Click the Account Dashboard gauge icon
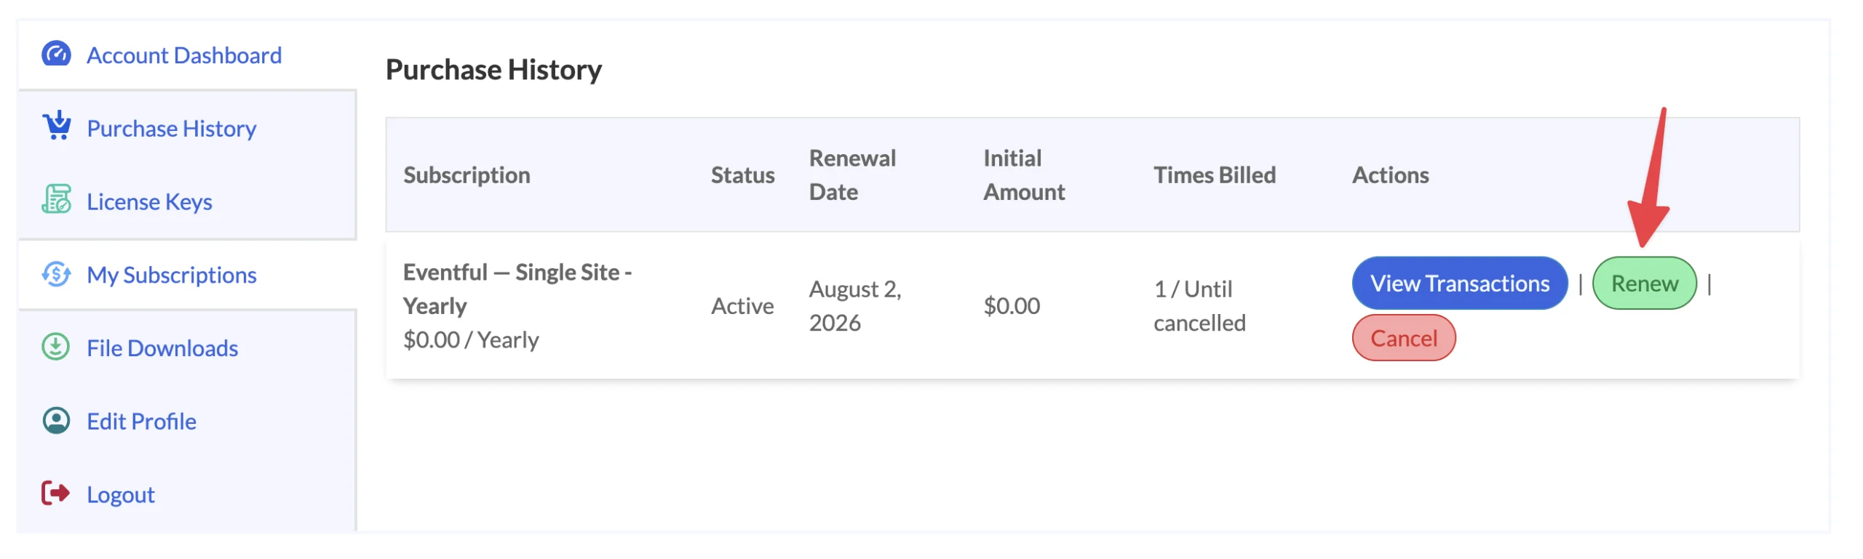 56,55
